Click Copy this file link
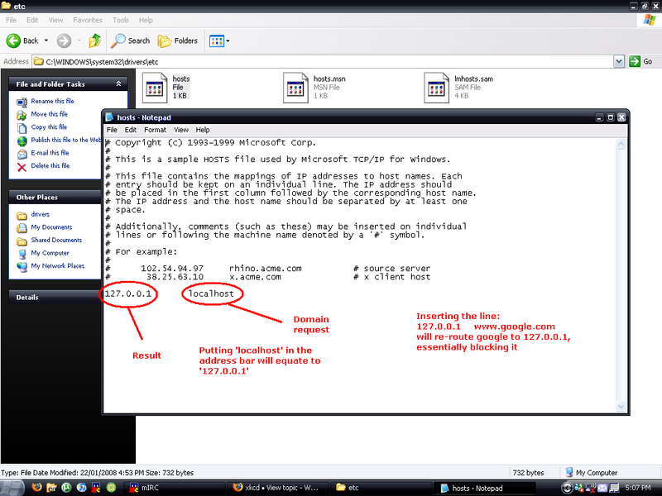The width and height of the screenshot is (662, 496). [49, 127]
